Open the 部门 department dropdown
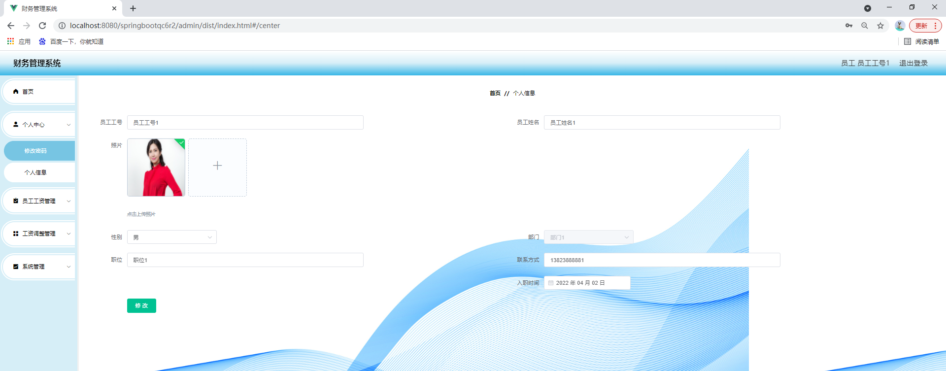The image size is (946, 371). coord(588,237)
